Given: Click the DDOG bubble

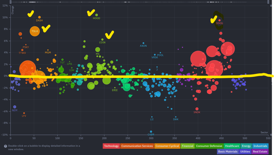Looking at the screenshot, I should click(219, 20).
